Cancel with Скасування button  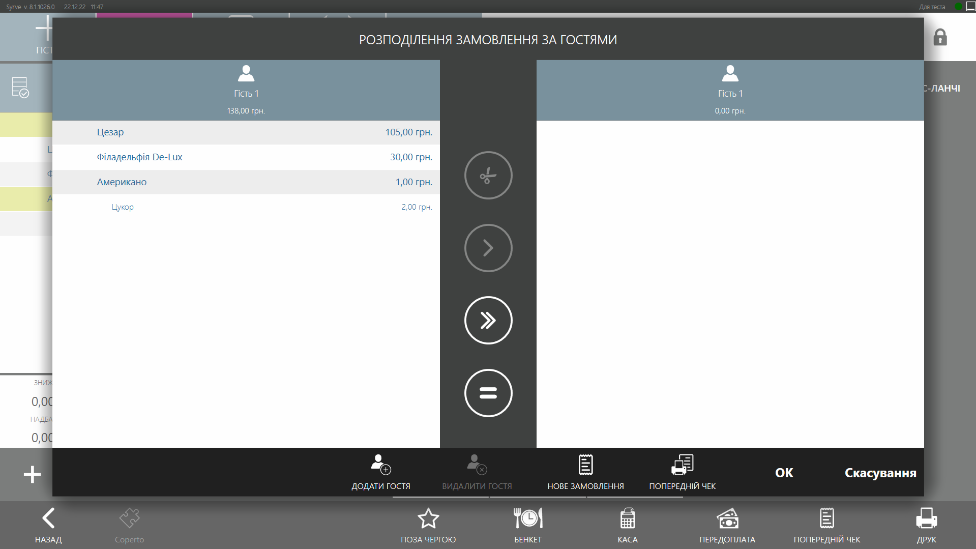(x=880, y=473)
